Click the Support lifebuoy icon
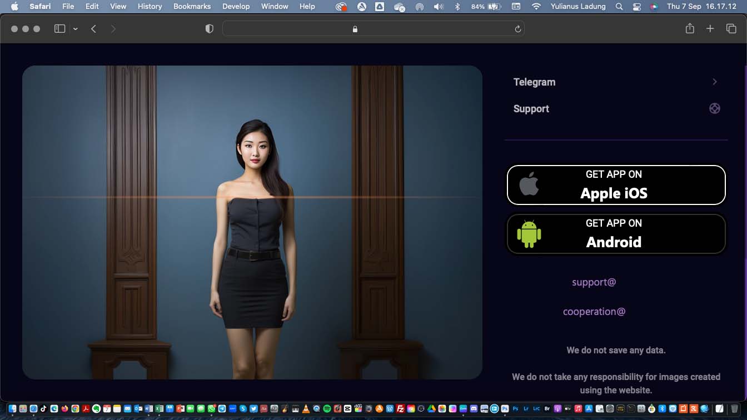This screenshot has width=747, height=420. 715,109
